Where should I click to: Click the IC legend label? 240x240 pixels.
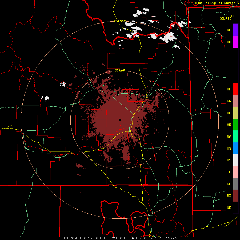pyautogui.click(x=229, y=172)
